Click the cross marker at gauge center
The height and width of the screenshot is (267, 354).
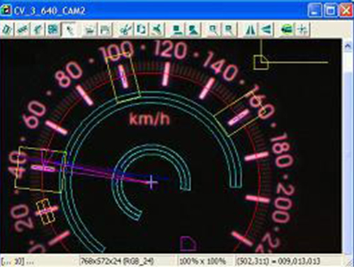[x=152, y=182]
